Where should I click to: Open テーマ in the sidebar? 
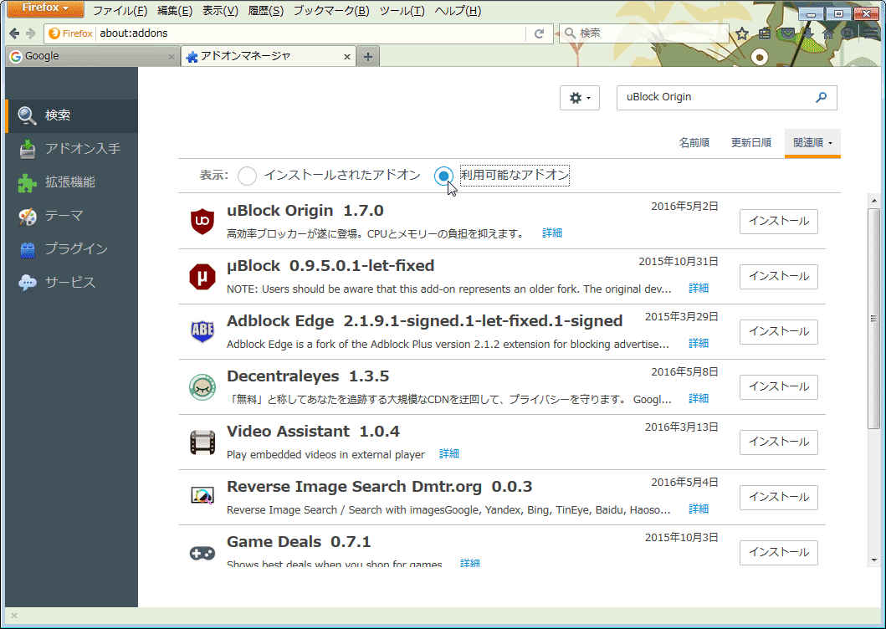point(71,216)
